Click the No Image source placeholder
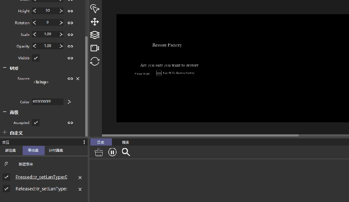Viewport: 349px width, 202px height. point(41,82)
